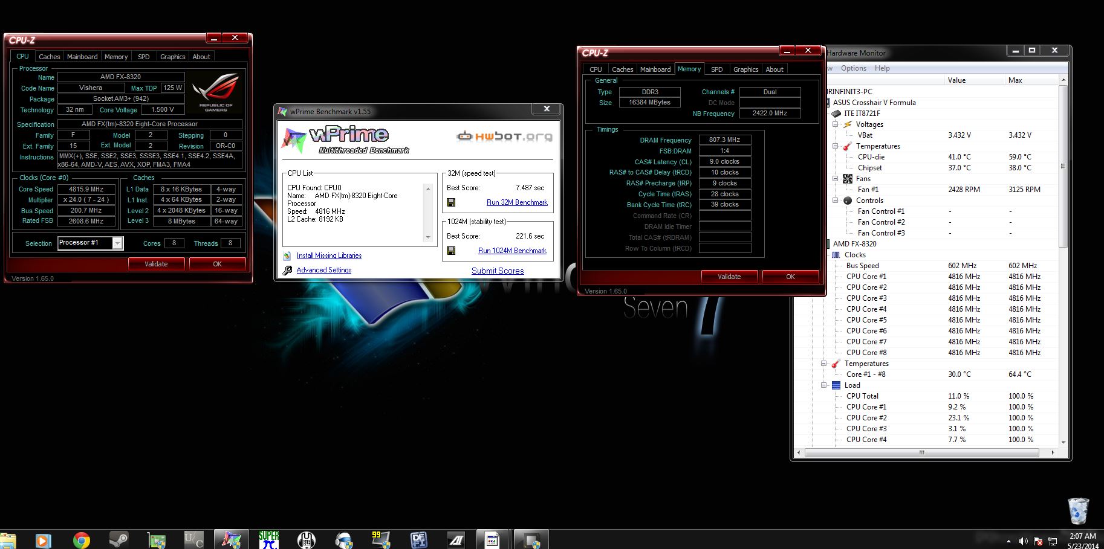
Task: Click the Action Center flag tray icon
Action: [1037, 541]
